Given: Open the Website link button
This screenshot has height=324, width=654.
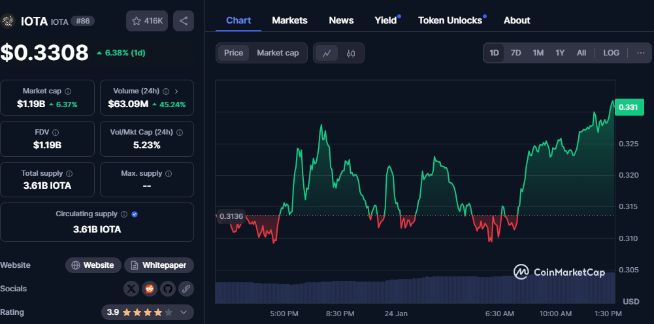Looking at the screenshot, I should 93,265.
